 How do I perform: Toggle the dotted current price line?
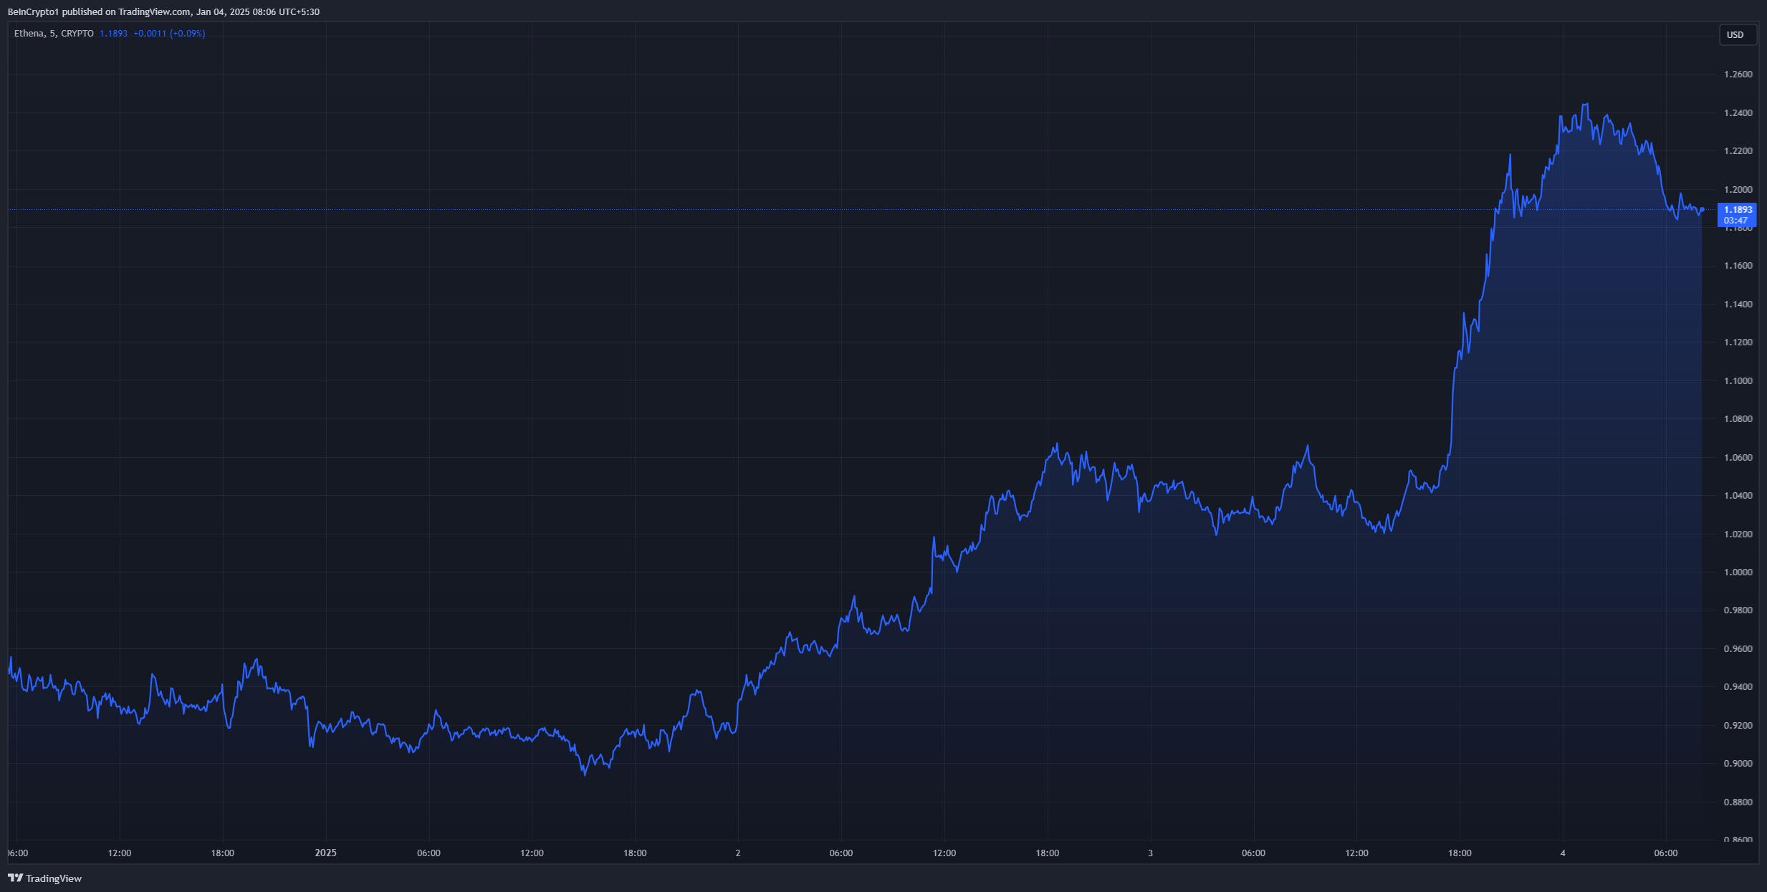860,208
